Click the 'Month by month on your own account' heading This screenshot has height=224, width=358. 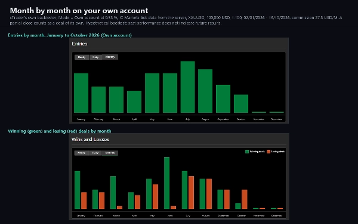pos(79,11)
